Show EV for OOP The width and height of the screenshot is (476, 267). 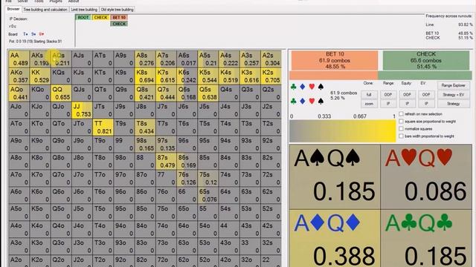[x=426, y=95]
